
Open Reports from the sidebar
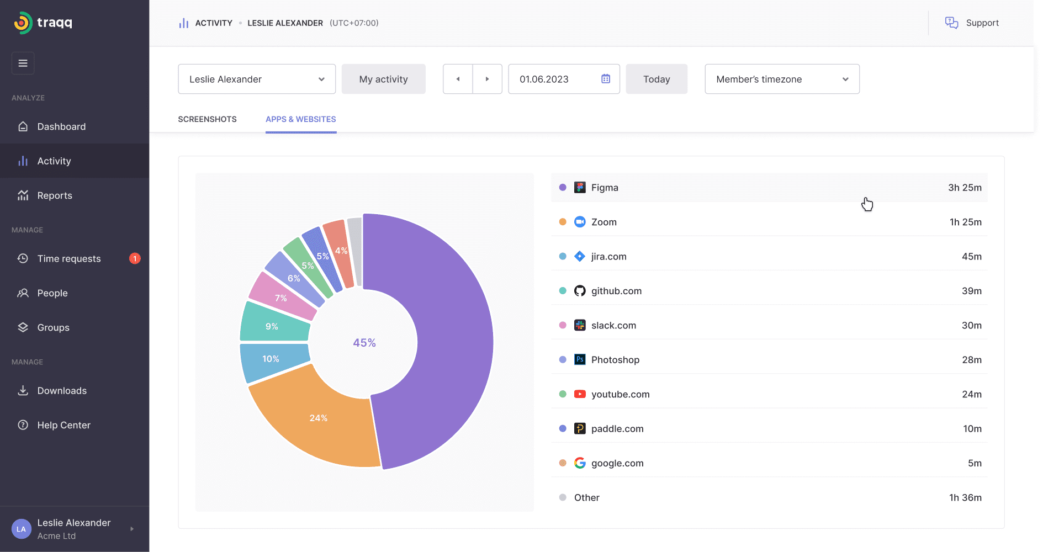coord(54,195)
